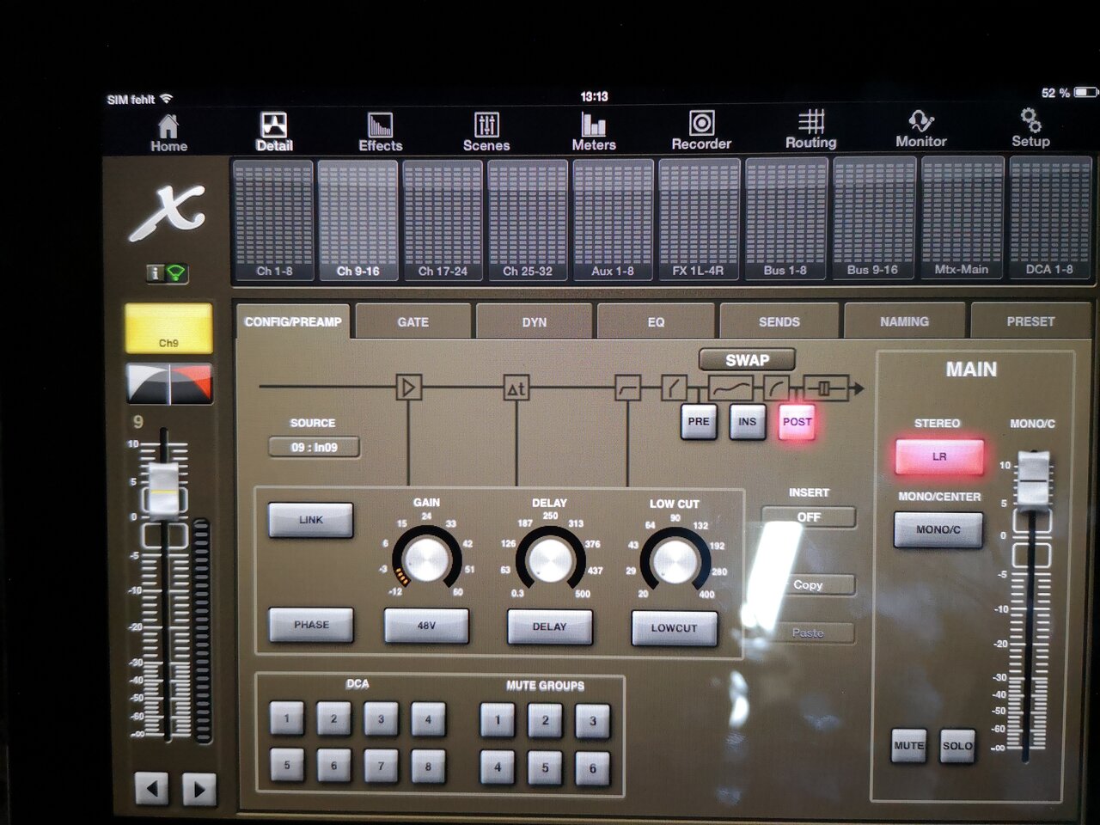Click the SOLO button
Image resolution: width=1100 pixels, height=825 pixels.
[957, 746]
